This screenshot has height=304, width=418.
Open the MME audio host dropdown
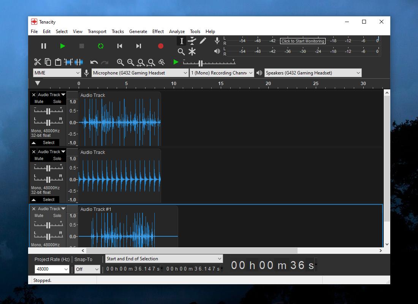(57, 73)
